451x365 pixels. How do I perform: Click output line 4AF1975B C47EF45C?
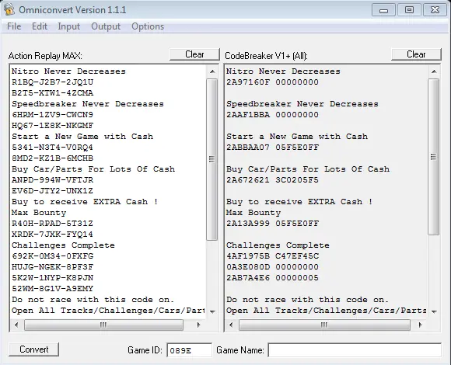272,256
